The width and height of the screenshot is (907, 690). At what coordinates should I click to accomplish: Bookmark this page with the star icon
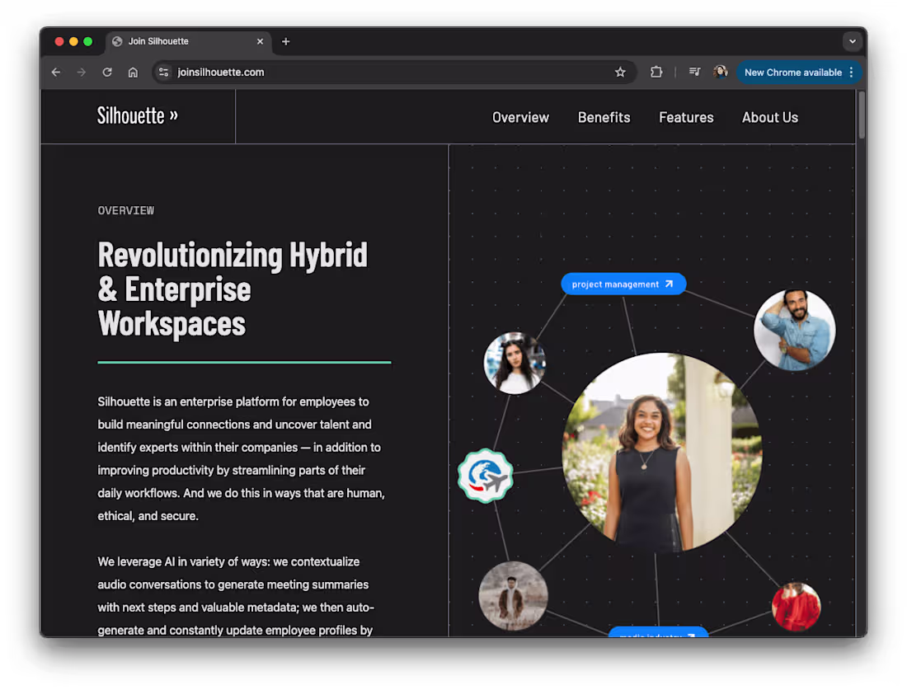(x=620, y=72)
